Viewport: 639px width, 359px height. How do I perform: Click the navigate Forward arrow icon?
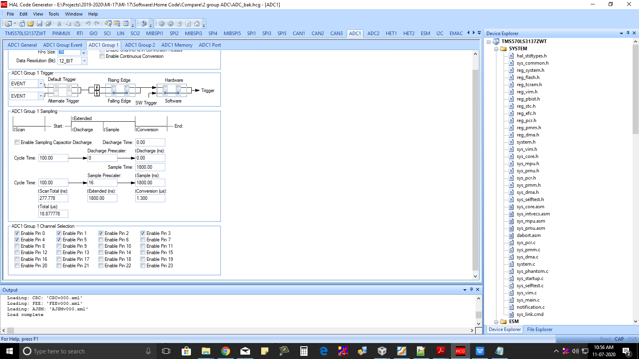coord(171,24)
